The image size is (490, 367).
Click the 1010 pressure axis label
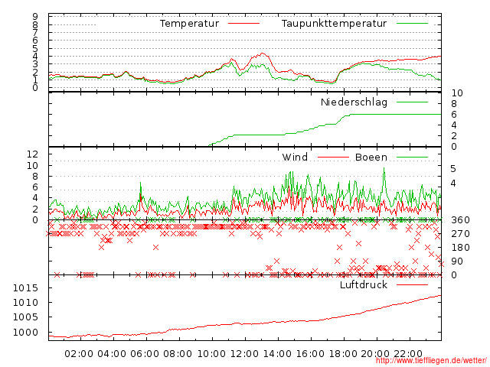click(25, 303)
